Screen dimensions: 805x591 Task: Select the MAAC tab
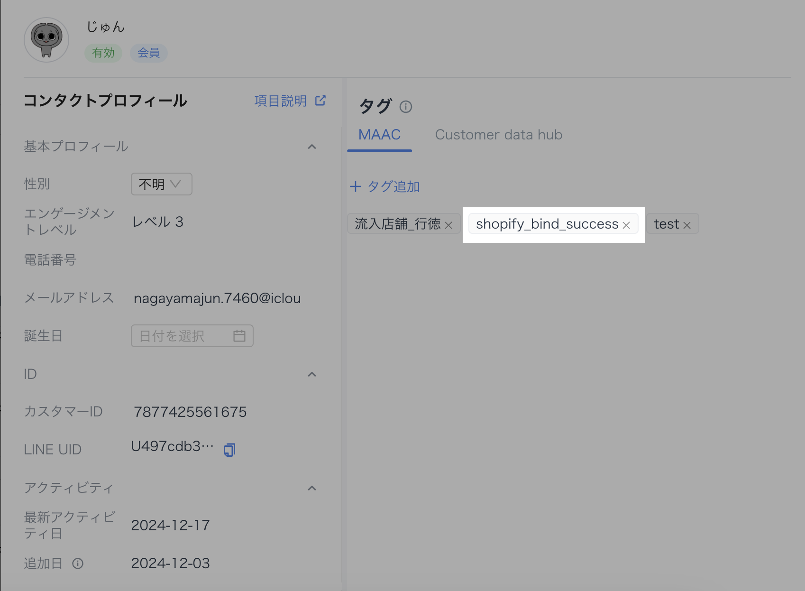(379, 135)
